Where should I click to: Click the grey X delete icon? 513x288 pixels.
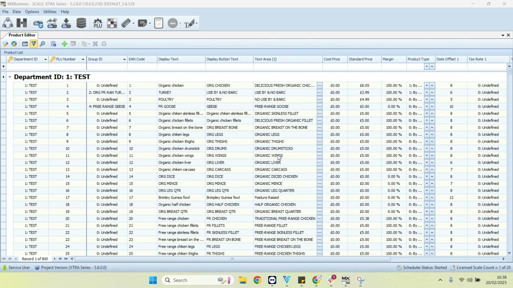click(x=95, y=44)
